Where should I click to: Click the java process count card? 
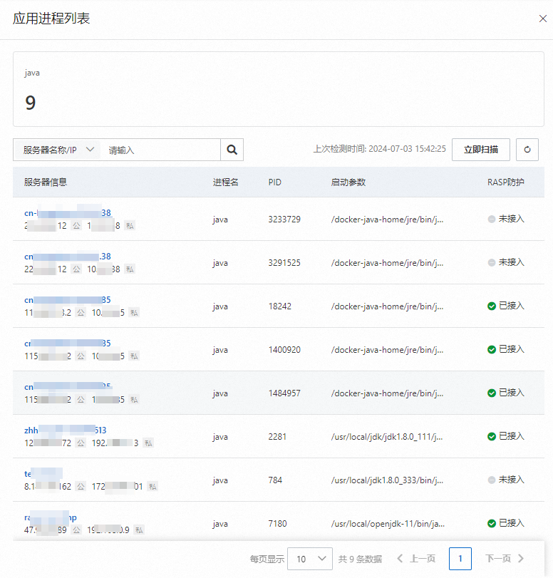[x=279, y=89]
